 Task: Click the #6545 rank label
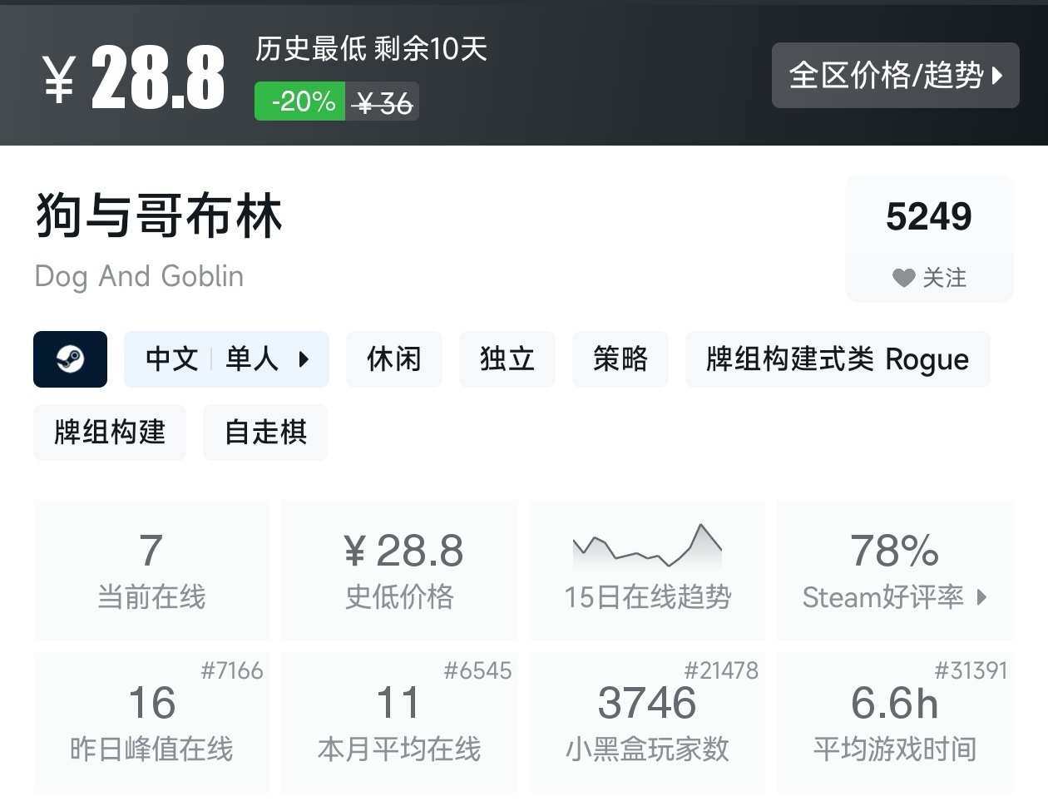[477, 670]
